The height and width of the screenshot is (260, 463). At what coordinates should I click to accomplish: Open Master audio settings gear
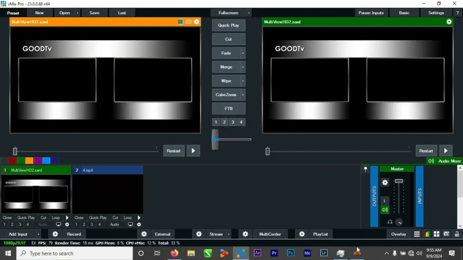(x=385, y=182)
